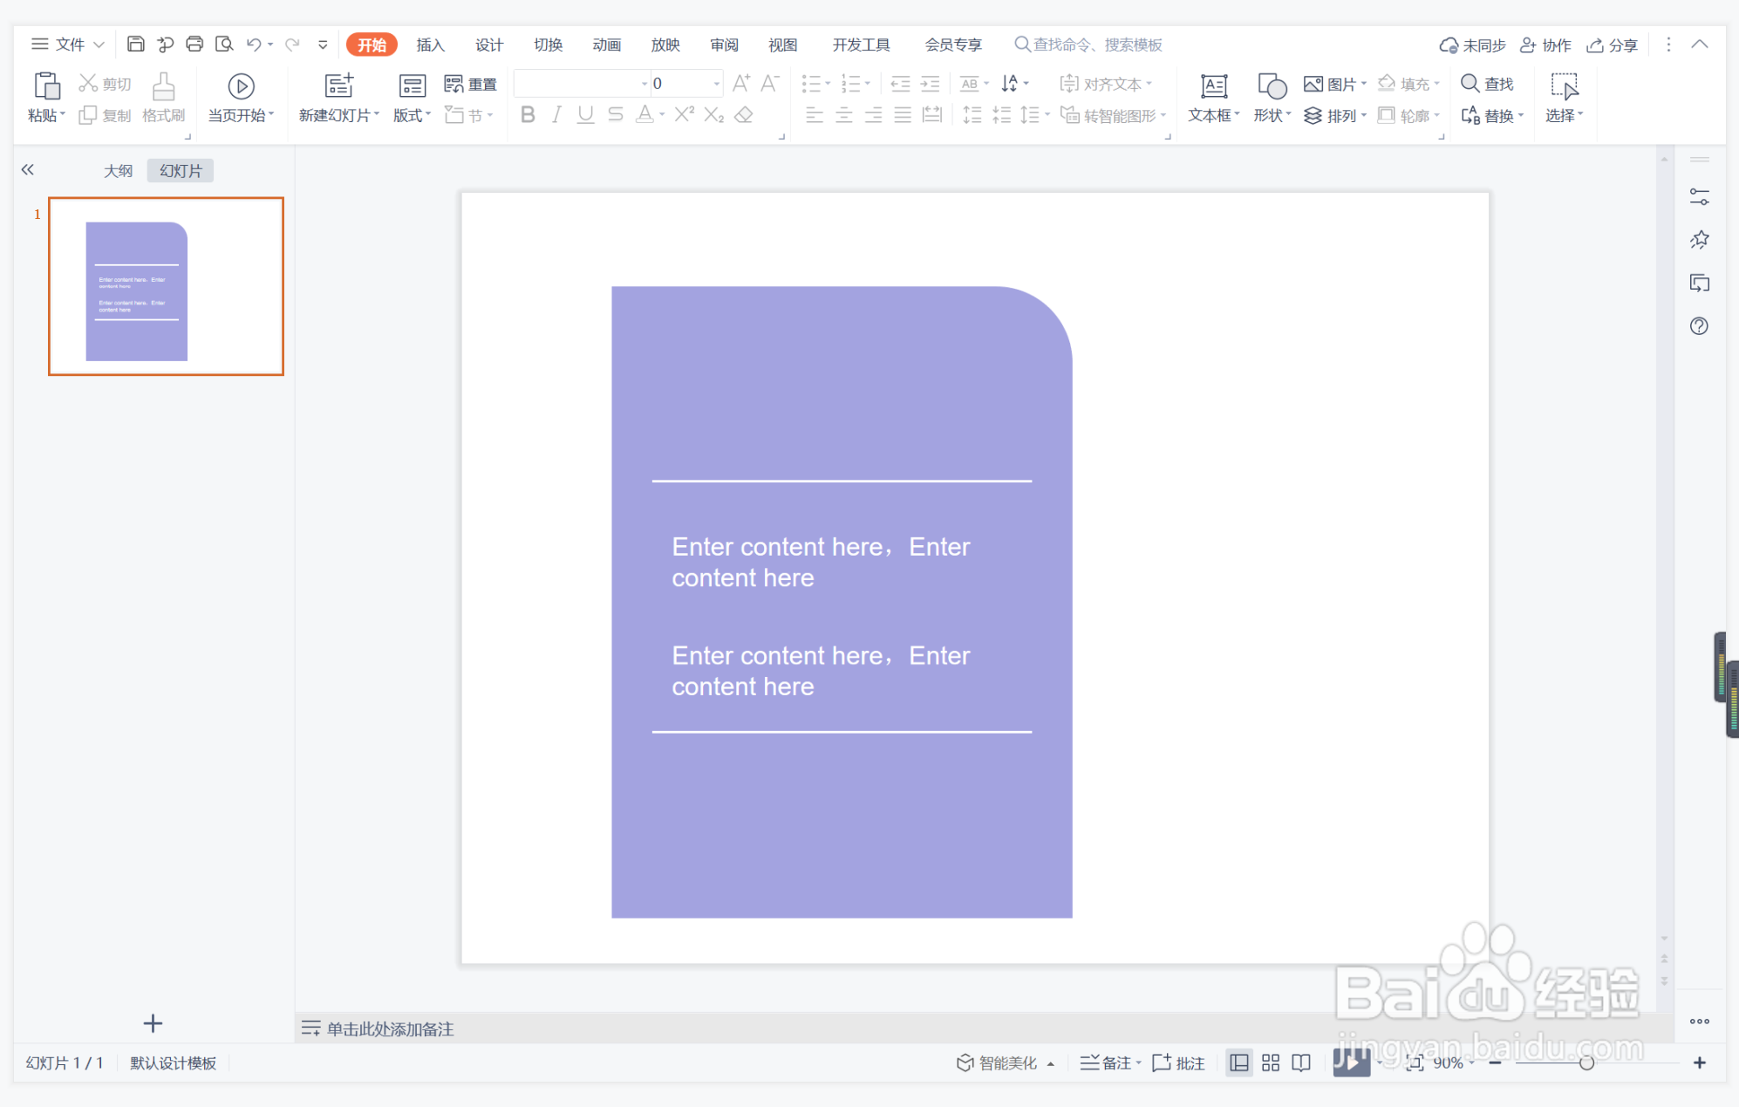
Task: Click the Find (查找) magnifier icon
Action: 1470,84
